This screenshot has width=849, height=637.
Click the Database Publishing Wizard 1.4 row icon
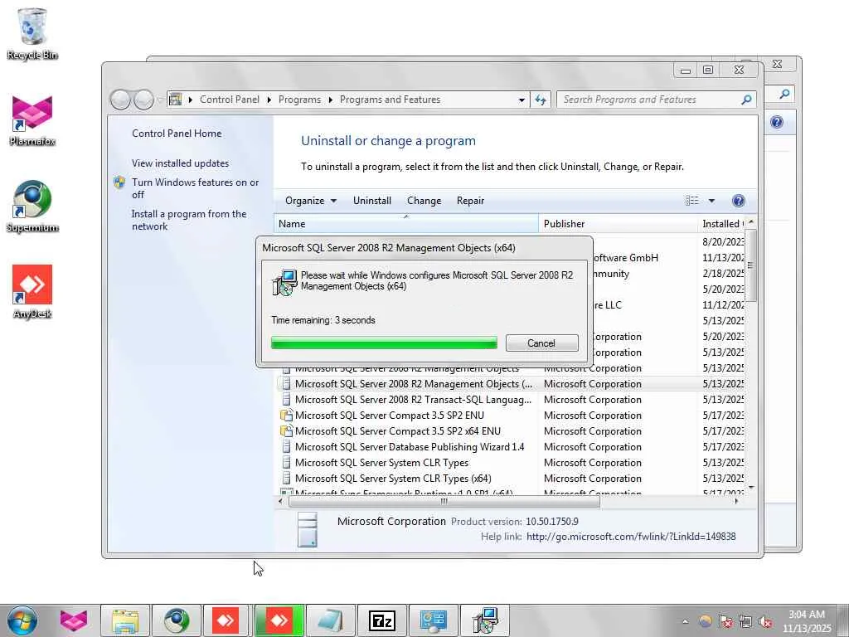(x=286, y=447)
